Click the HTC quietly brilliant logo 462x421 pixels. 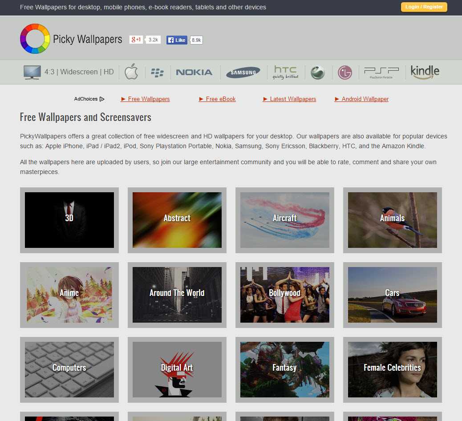coord(285,72)
